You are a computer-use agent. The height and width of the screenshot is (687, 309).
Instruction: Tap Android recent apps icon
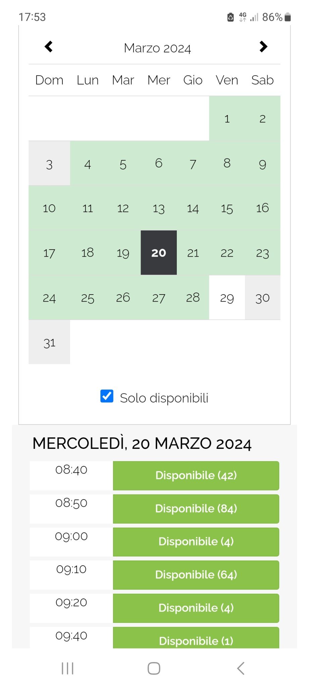click(x=67, y=668)
